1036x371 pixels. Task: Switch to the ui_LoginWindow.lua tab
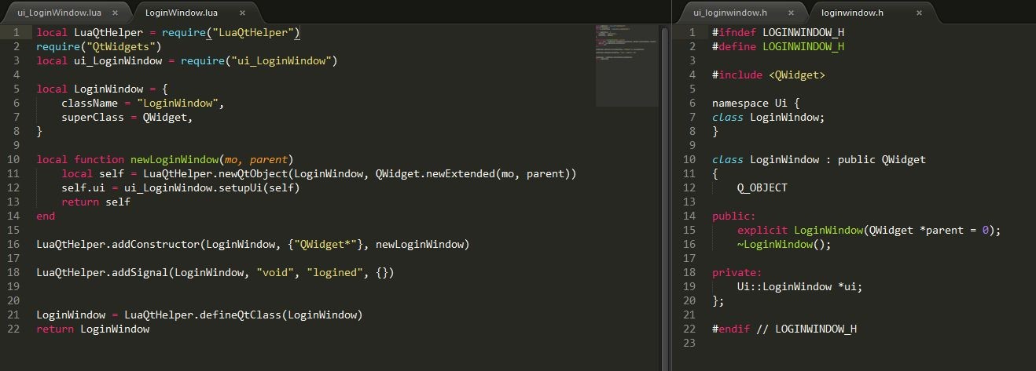click(59, 13)
